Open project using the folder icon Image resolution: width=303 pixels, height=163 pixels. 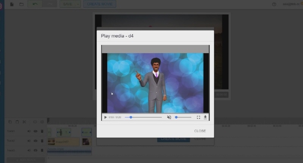point(22,4)
